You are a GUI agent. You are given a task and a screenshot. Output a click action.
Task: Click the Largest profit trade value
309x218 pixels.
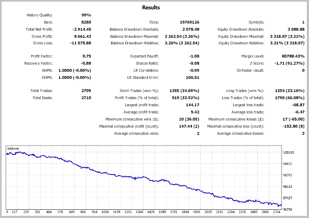coord(192,105)
